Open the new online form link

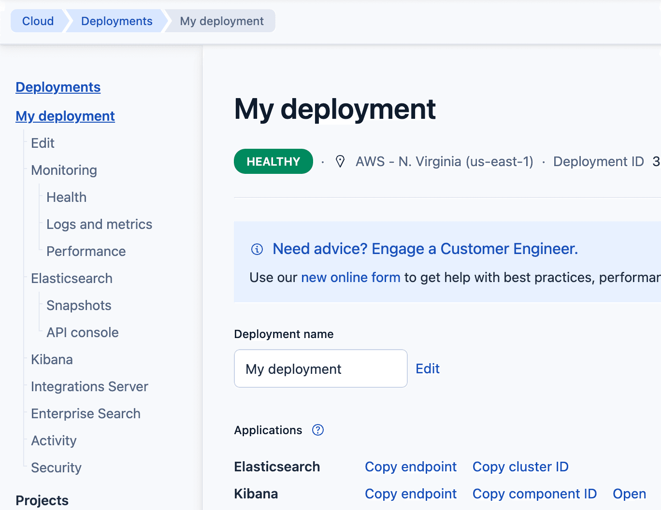click(x=350, y=277)
